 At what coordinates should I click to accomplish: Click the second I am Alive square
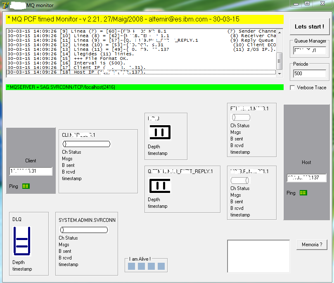[x=142, y=266]
